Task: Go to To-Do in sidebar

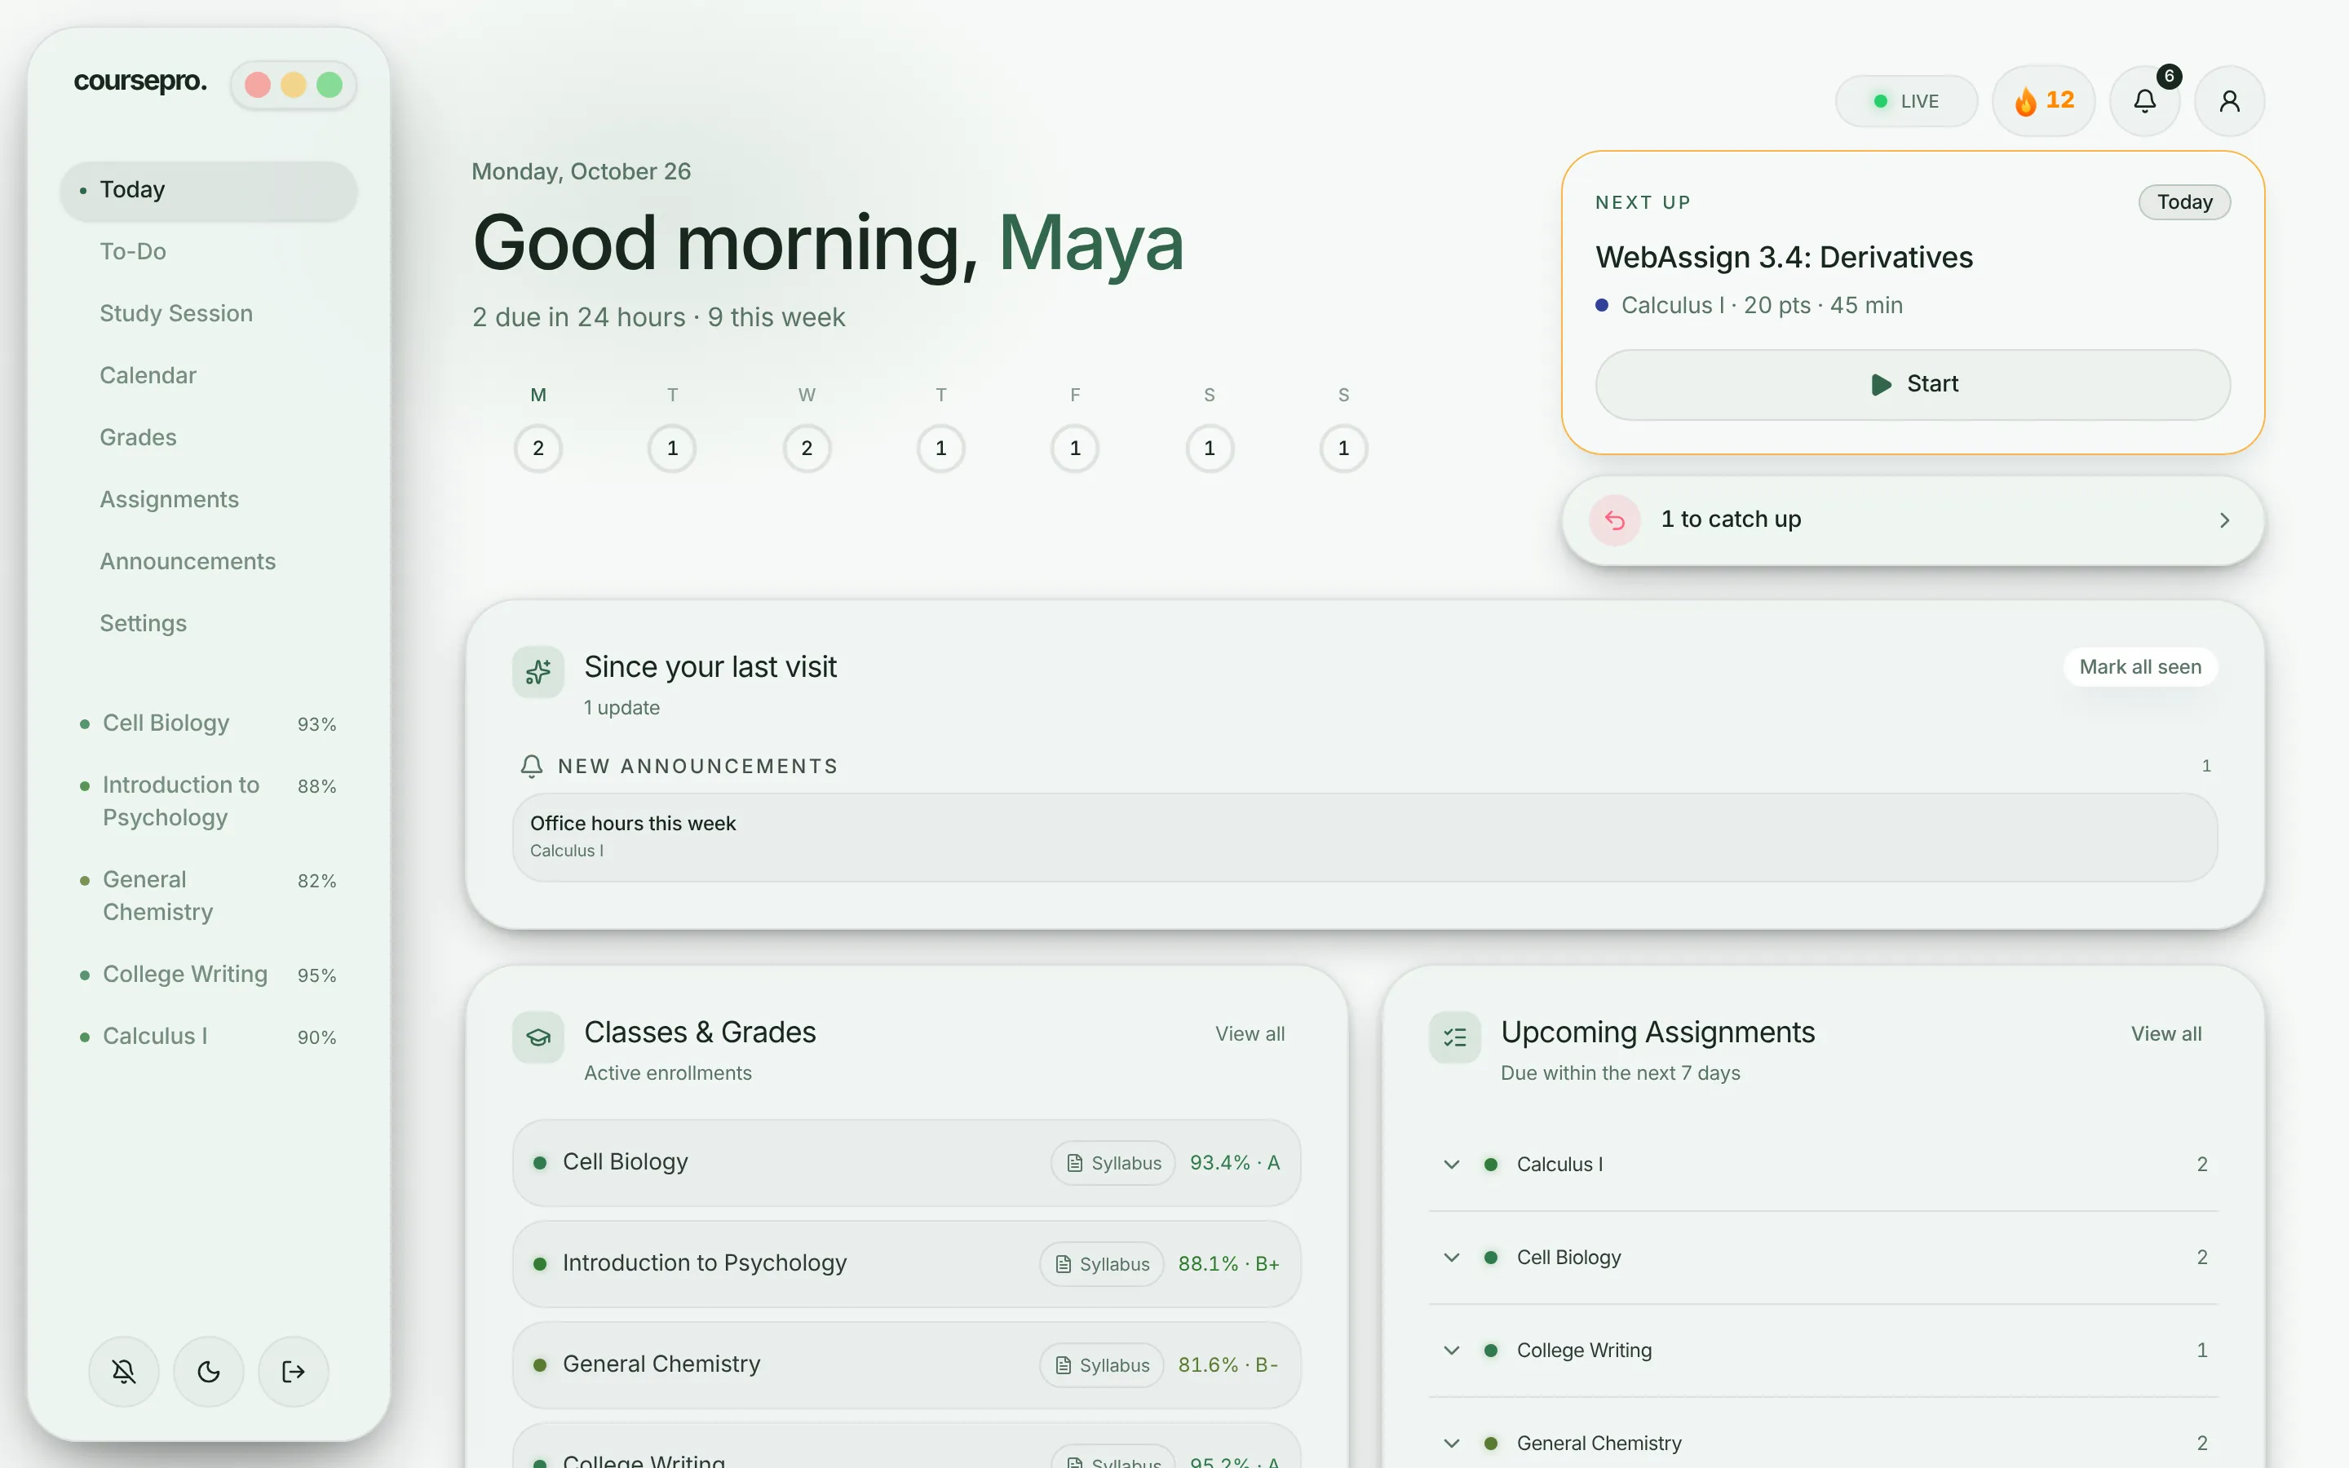Action: coord(209,251)
